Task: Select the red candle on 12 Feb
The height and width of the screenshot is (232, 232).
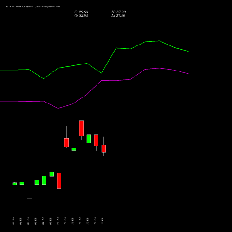Action: (66, 142)
